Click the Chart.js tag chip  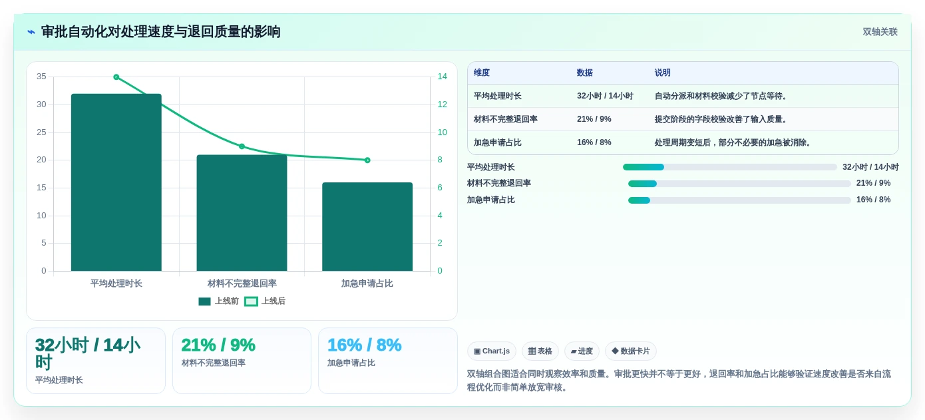click(492, 351)
